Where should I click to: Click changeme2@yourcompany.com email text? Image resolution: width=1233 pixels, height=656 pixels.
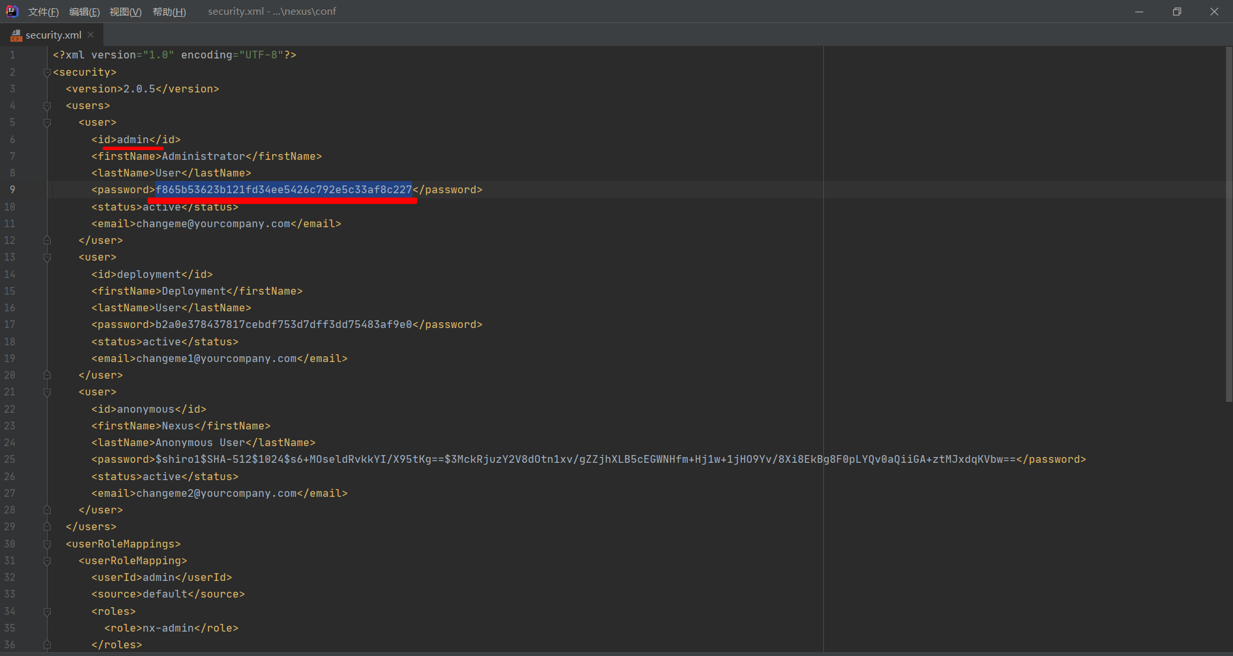click(216, 493)
